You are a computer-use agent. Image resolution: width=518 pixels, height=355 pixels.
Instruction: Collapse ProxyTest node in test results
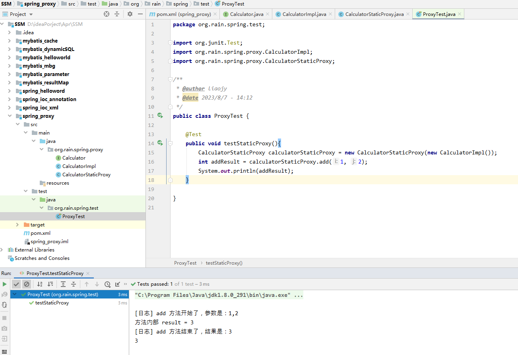15,295
